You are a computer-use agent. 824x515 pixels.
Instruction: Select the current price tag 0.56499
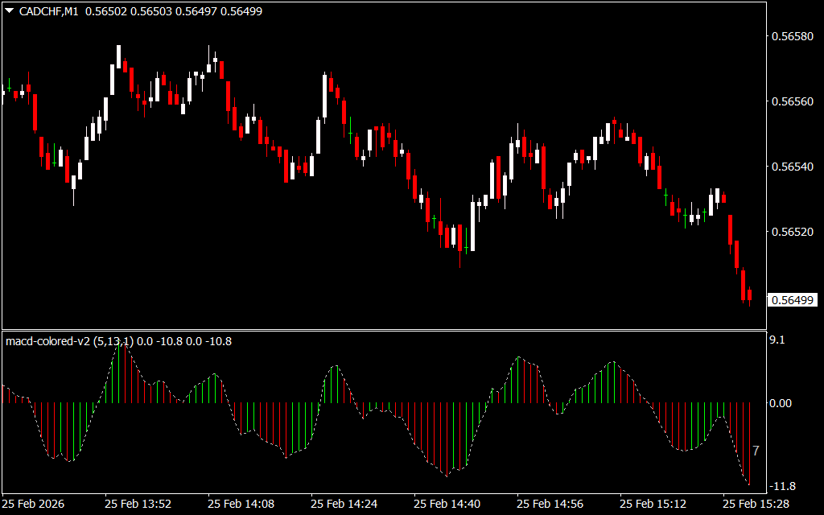793,300
